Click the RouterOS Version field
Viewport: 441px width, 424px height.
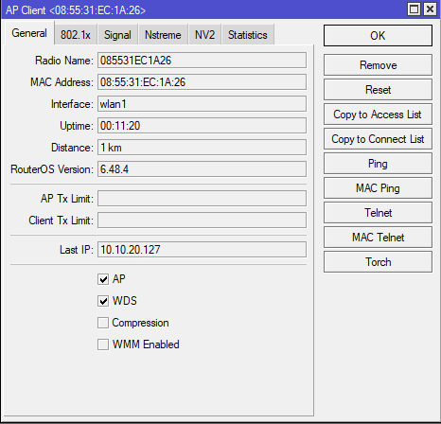pyautogui.click(x=202, y=169)
